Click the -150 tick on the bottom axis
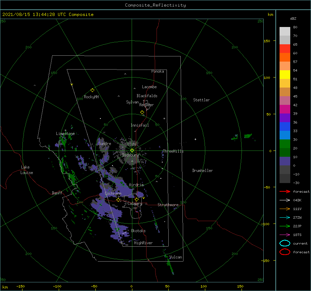The width and height of the screenshot is (311, 291). click(x=20, y=286)
